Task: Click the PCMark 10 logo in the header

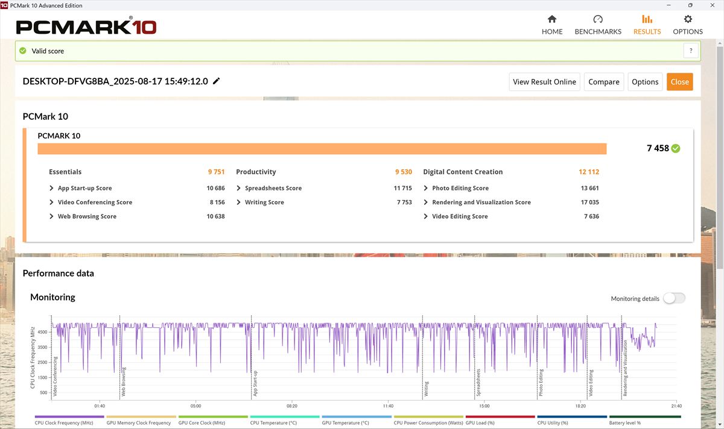Action: tap(86, 27)
